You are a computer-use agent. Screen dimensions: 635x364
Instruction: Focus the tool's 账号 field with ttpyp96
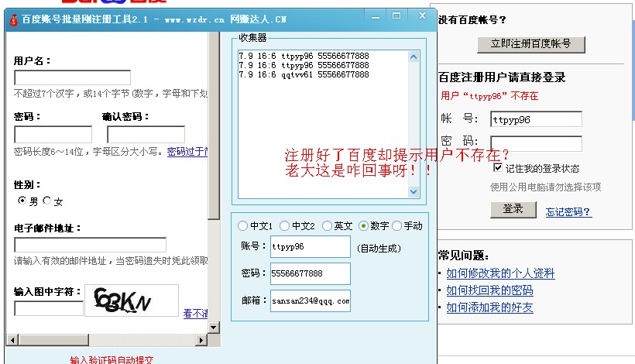point(311,246)
